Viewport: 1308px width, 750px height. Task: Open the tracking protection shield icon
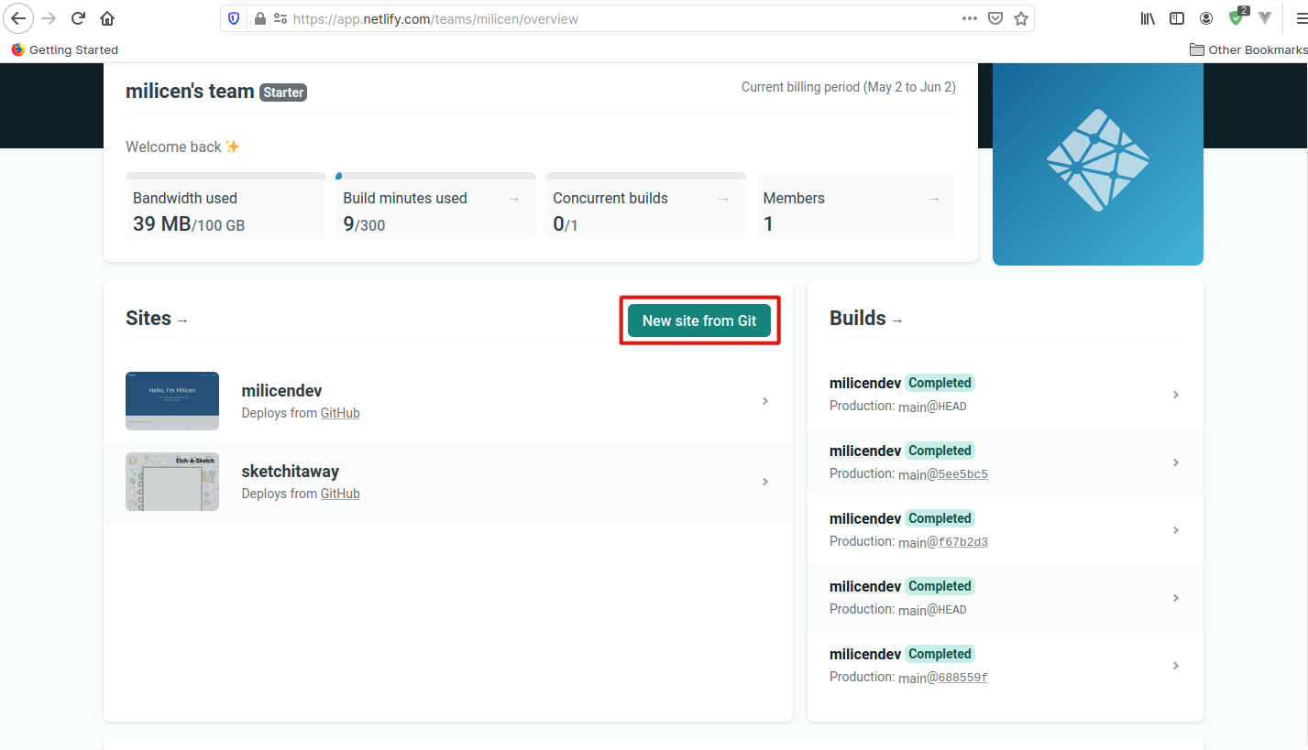235,18
